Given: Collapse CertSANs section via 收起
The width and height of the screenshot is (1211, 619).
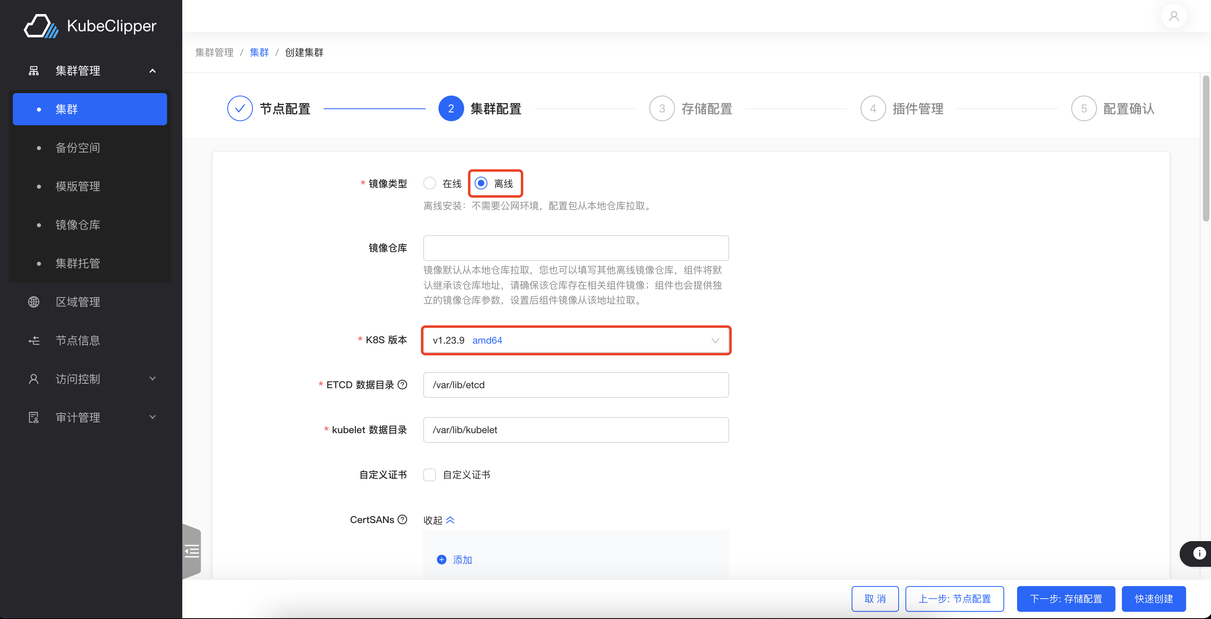Looking at the screenshot, I should (438, 520).
